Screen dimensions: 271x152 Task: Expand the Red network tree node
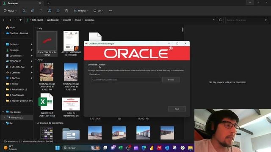(x=3, y=123)
